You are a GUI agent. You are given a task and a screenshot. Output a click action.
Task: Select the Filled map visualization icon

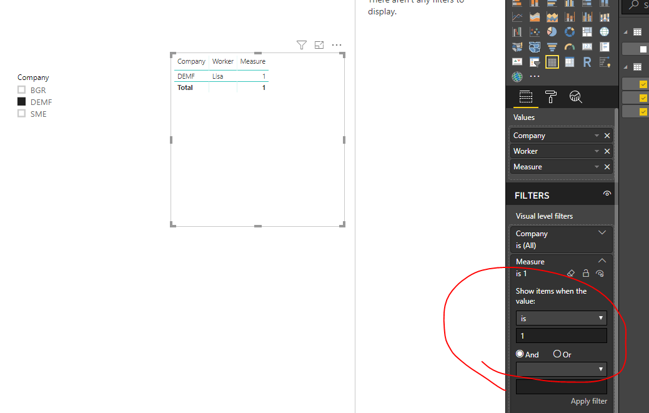click(x=517, y=47)
